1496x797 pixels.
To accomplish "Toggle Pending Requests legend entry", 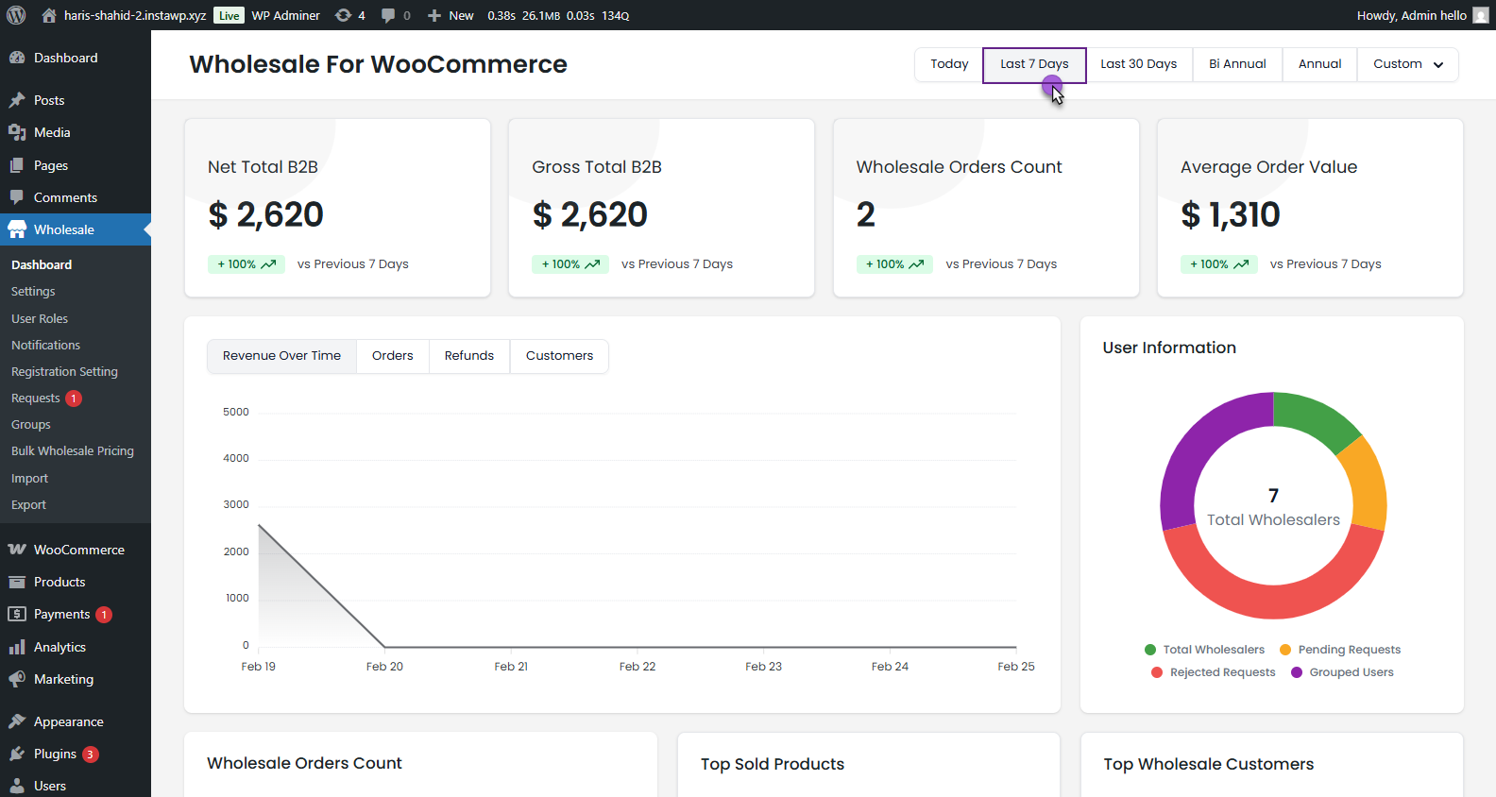I will point(1349,650).
